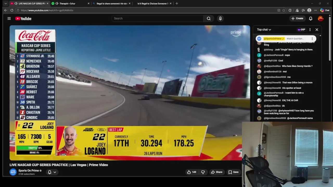
Task: Open the split screen address bar icon
Action: pos(279,10)
